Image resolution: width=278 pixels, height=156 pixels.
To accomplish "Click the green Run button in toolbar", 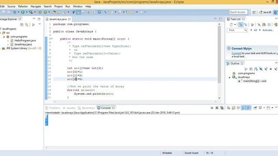I will (x=23, y=12).
